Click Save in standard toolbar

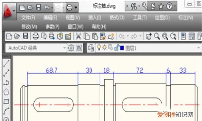(x=25, y=36)
